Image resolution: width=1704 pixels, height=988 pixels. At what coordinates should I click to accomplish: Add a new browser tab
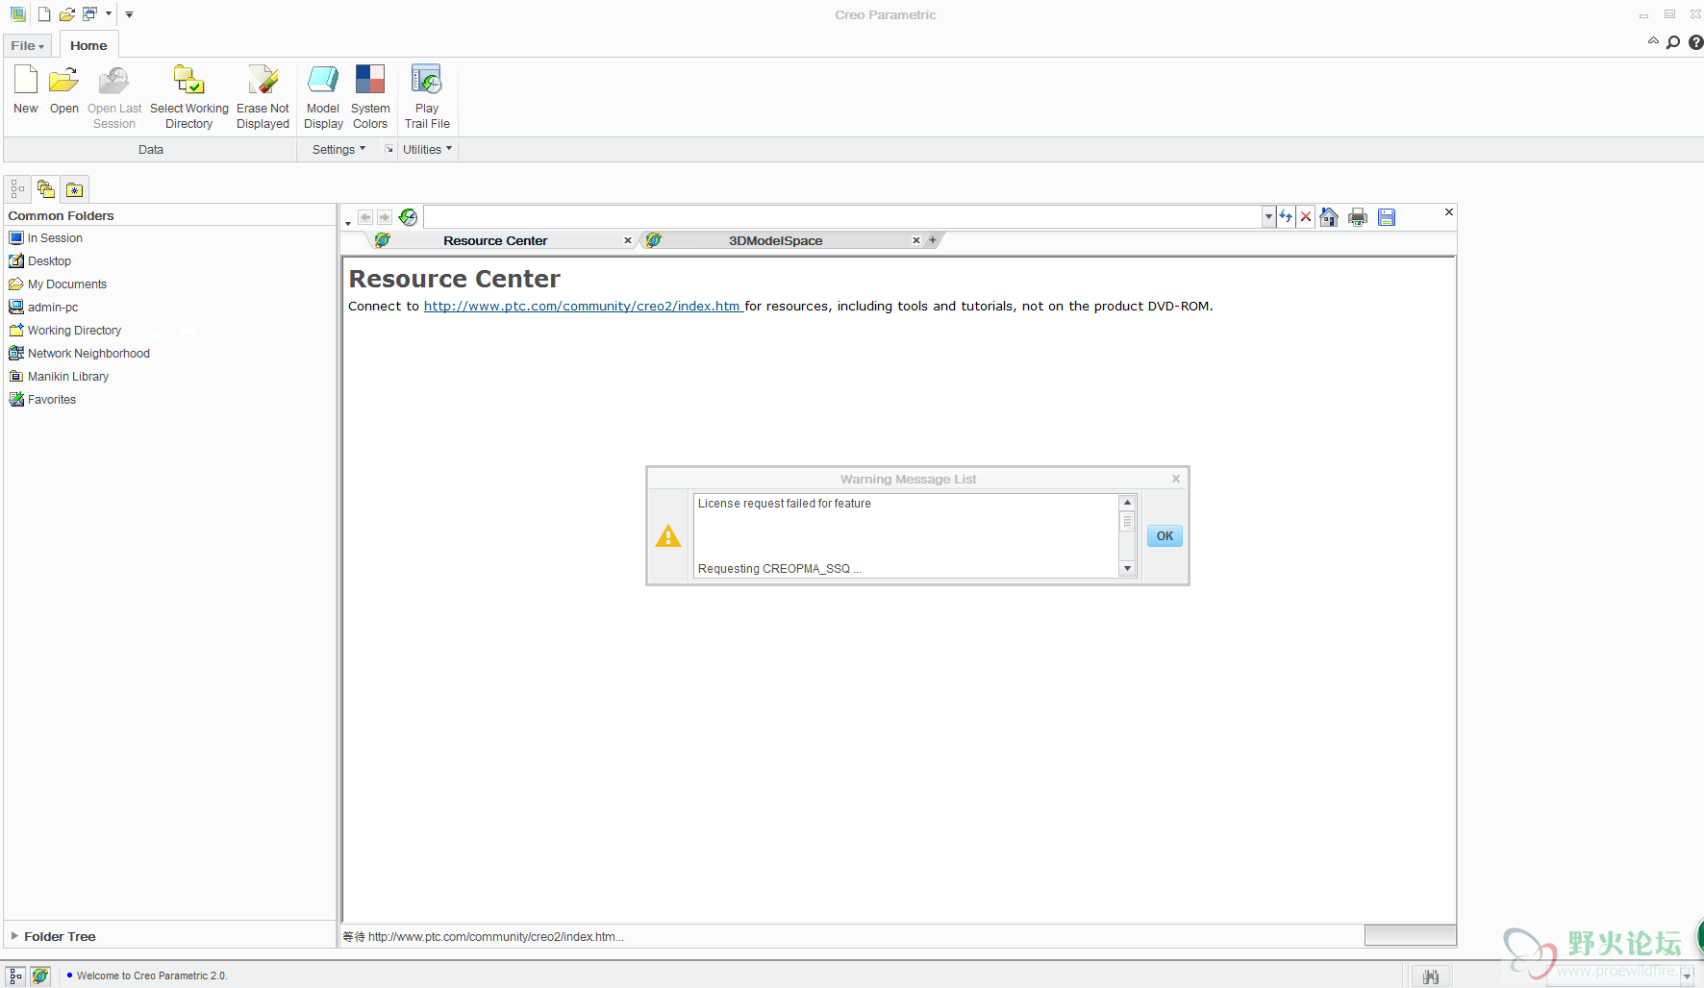(x=933, y=240)
